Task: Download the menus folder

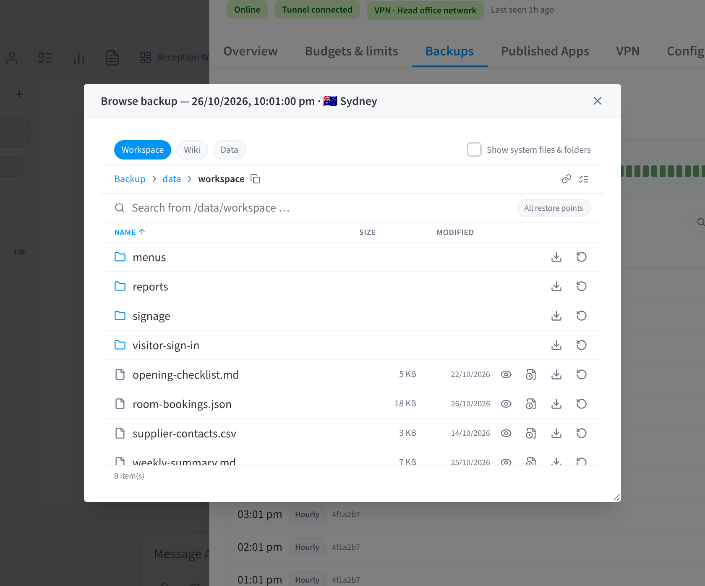Action: point(556,257)
